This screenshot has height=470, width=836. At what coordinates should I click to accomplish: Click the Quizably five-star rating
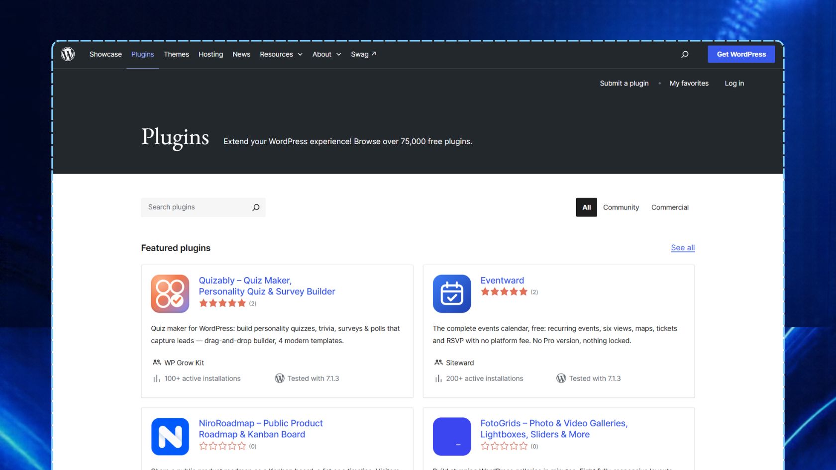click(x=222, y=303)
